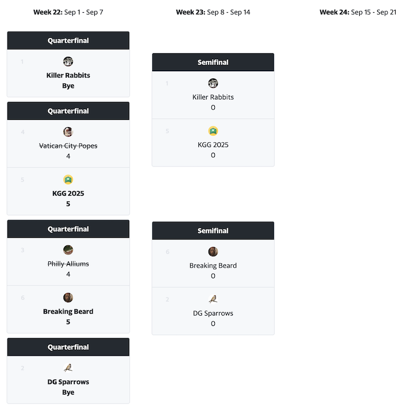Click Killer Rabbits avatar in Semifinal
Viewport: 410px width, 410px height.
tap(213, 83)
